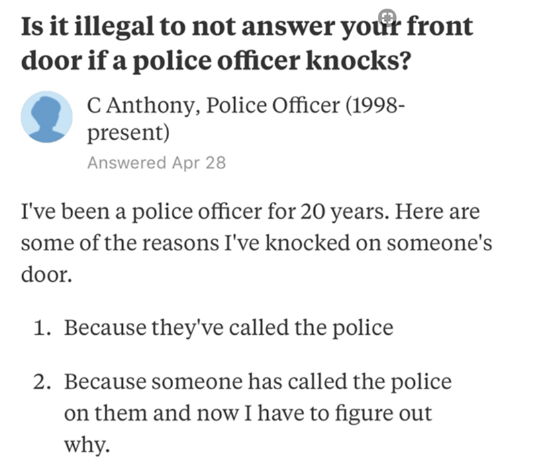Image resolution: width=537 pixels, height=467 pixels.
Task: Click the word "why." at the bottom
Action: [87, 444]
